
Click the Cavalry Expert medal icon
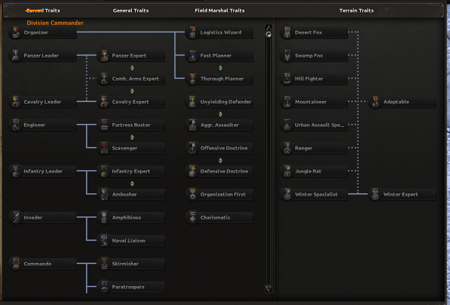click(104, 102)
